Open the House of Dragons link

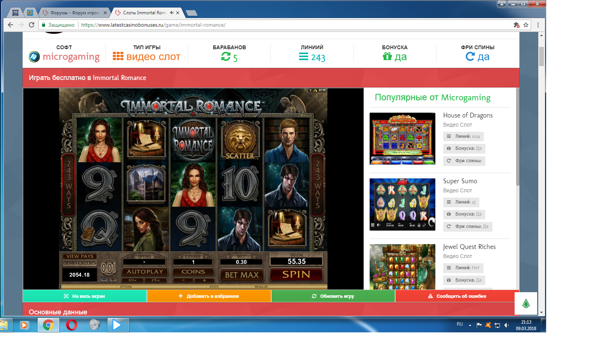468,115
